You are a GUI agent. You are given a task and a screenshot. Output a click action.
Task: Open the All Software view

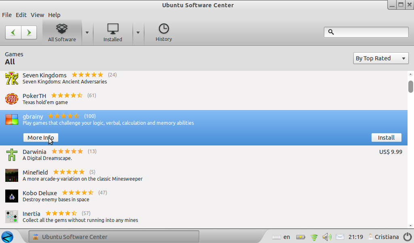(62, 32)
